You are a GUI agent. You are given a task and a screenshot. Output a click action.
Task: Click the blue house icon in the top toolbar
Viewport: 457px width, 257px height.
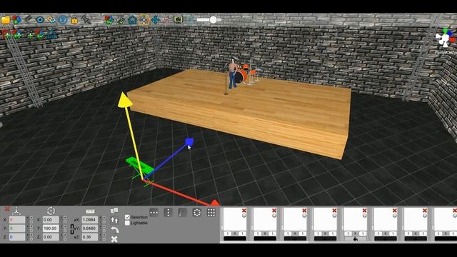(x=132, y=20)
